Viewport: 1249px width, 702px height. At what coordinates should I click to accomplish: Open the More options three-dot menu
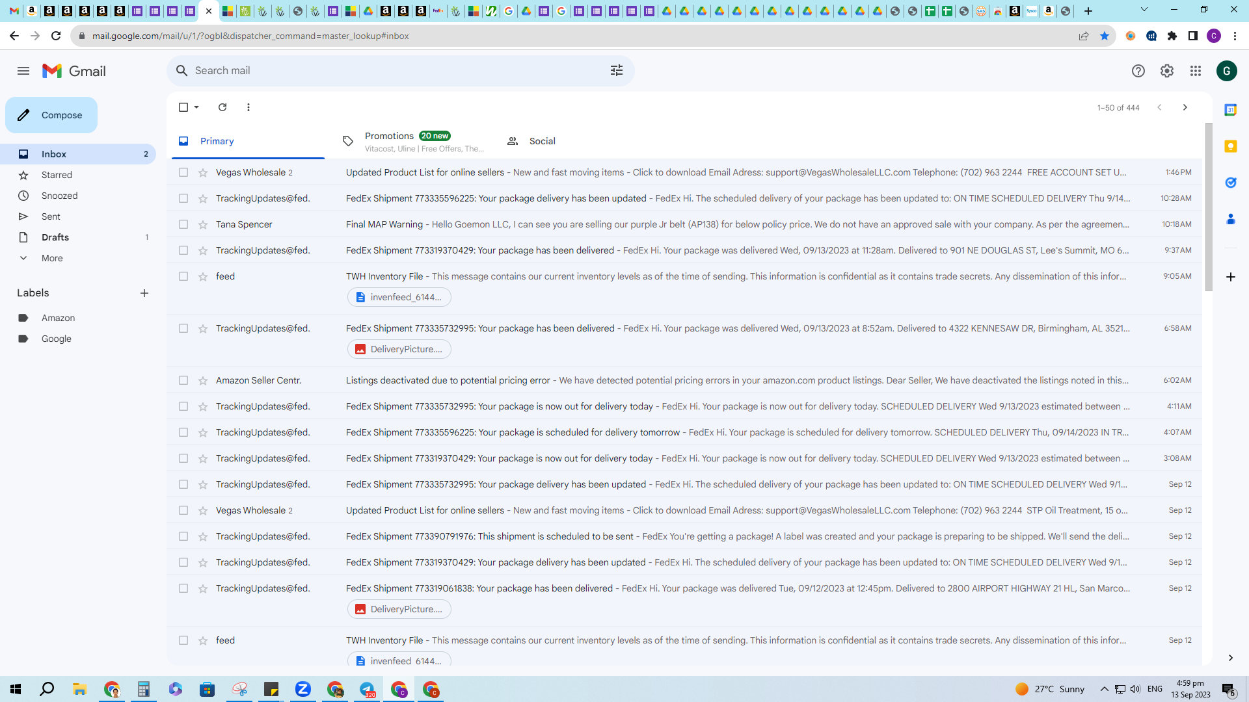click(248, 107)
